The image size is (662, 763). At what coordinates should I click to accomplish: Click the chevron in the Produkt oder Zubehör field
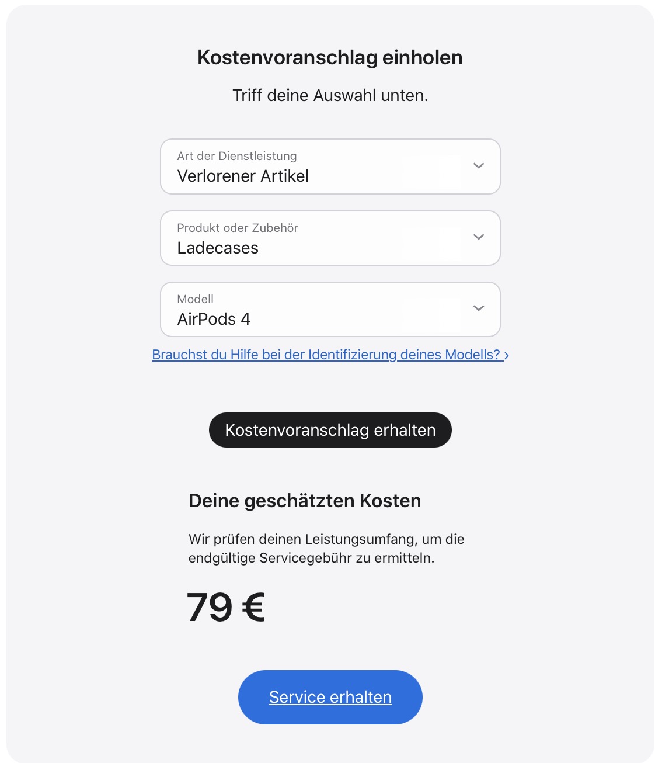click(479, 237)
